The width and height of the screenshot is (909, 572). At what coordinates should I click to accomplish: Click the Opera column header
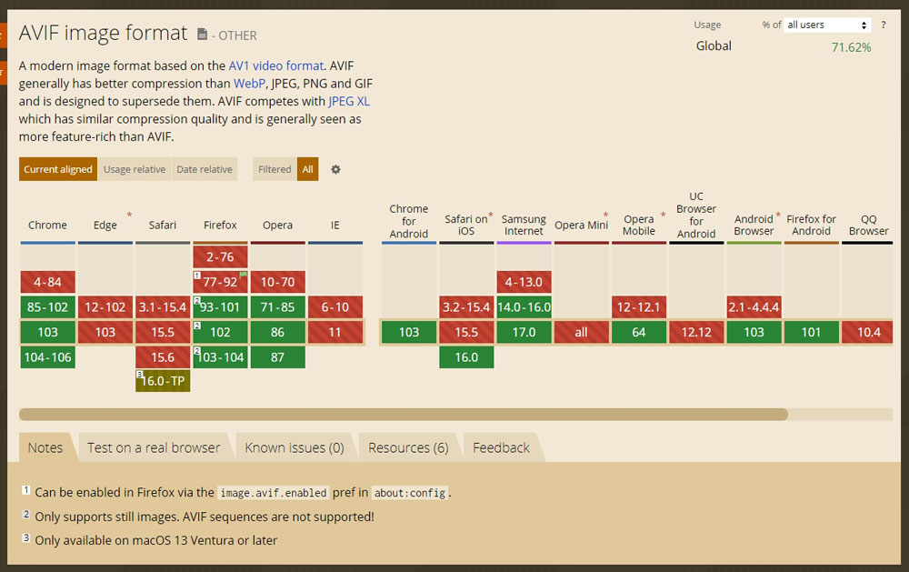277,226
